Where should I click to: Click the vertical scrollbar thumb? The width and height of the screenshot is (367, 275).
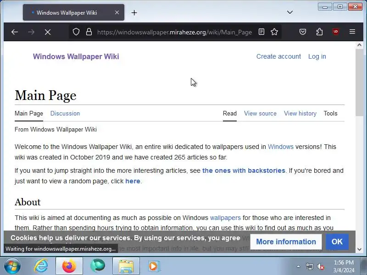click(360, 82)
